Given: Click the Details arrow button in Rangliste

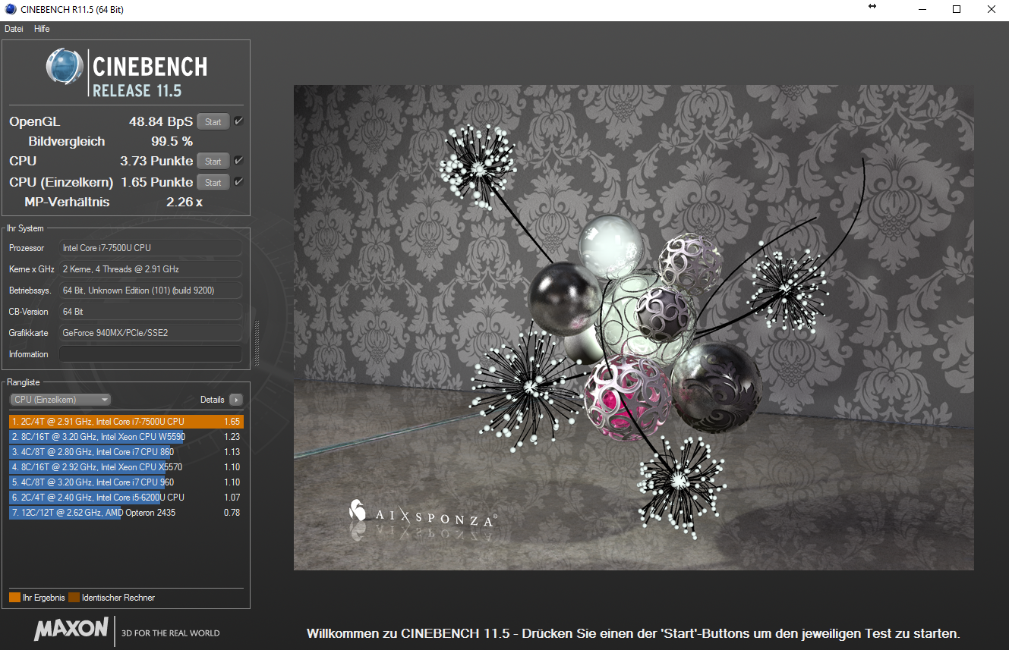Looking at the screenshot, I should coord(235,400).
